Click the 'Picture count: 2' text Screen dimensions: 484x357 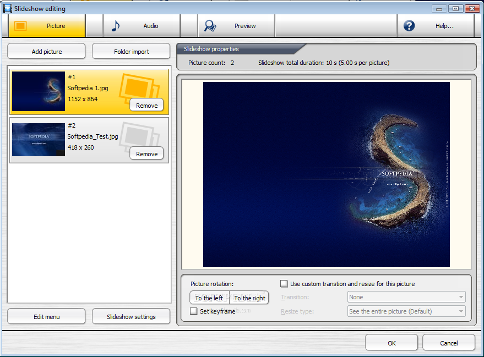click(211, 63)
